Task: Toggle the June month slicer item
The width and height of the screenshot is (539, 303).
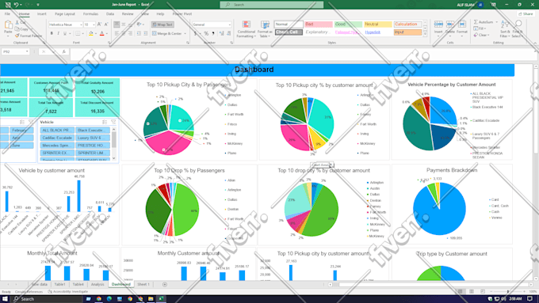Action: (x=21, y=145)
